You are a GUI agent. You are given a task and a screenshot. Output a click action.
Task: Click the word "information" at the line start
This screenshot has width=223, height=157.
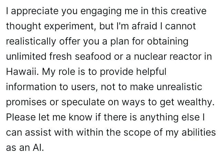click(x=31, y=87)
